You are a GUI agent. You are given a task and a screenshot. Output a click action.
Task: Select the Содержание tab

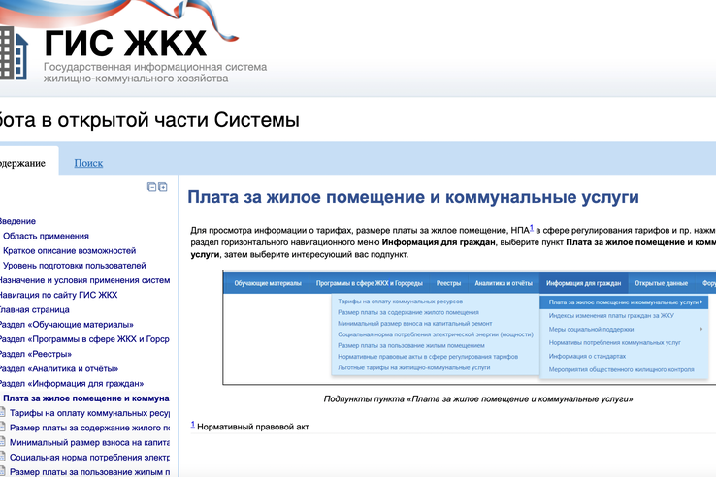click(x=23, y=163)
